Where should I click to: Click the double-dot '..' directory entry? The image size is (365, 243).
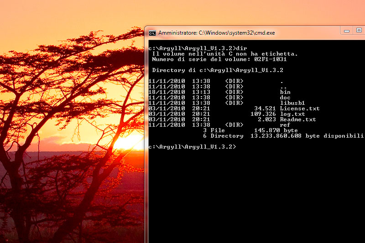pyautogui.click(x=283, y=88)
